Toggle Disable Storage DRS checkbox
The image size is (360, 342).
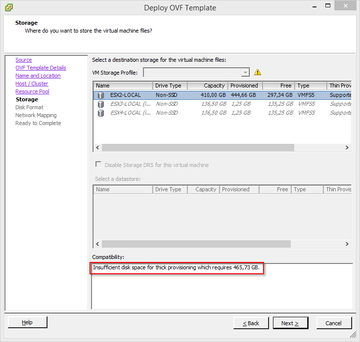click(x=98, y=165)
